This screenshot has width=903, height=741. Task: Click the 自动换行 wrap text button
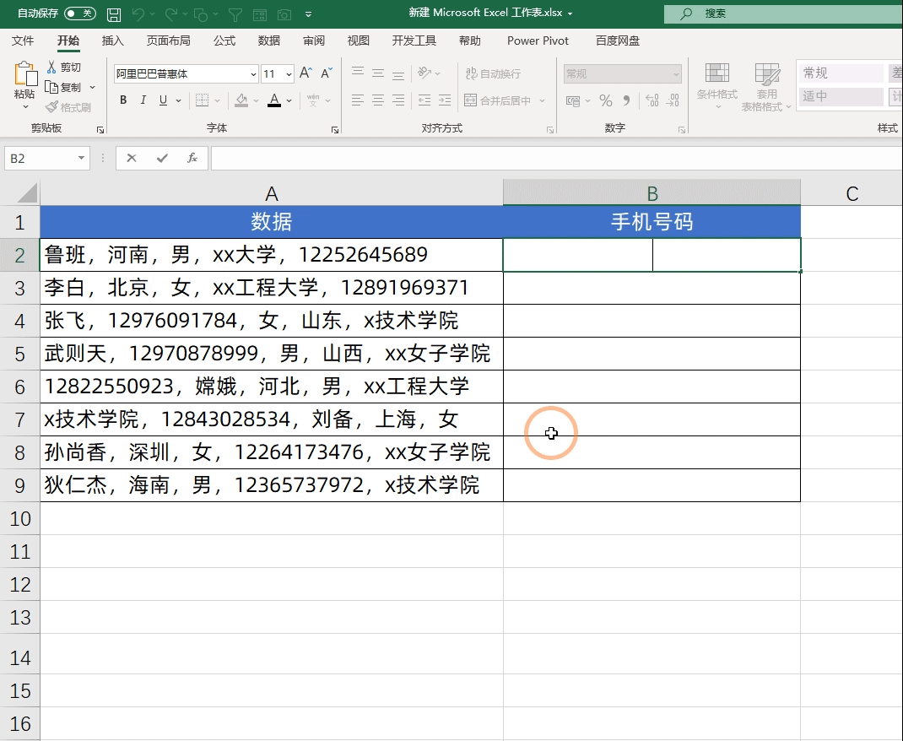tap(493, 73)
